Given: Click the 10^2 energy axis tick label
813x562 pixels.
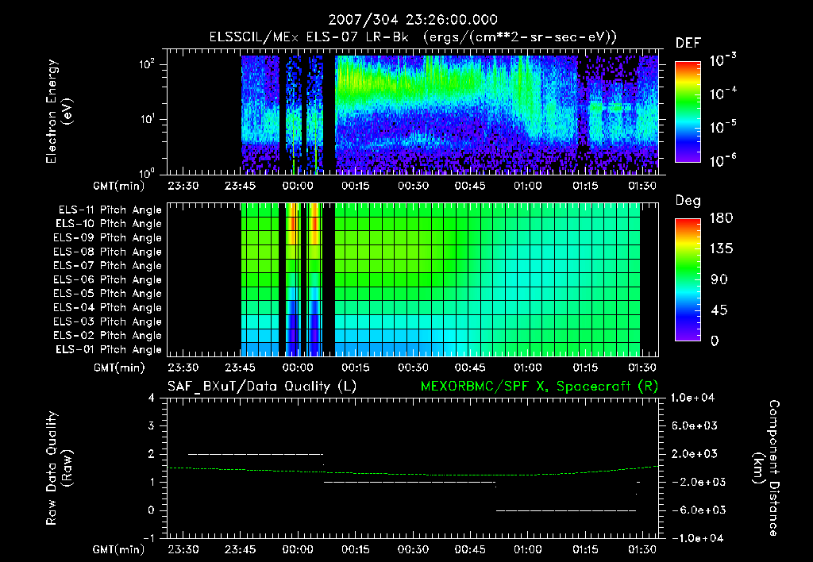Looking at the screenshot, I should (147, 65).
